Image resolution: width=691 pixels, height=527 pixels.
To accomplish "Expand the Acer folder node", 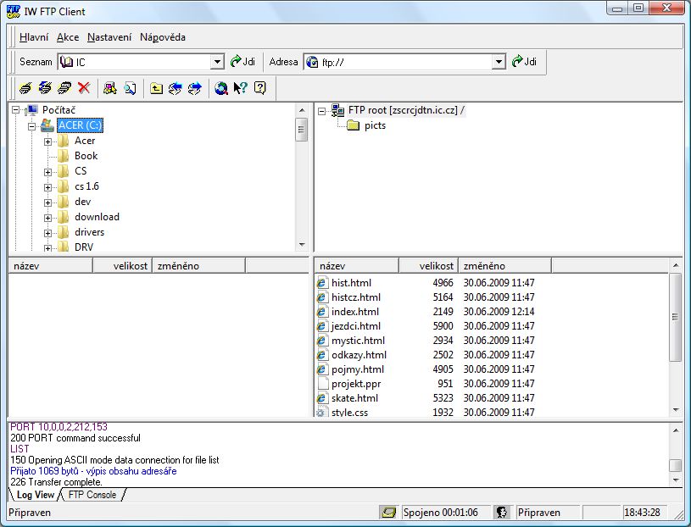I will point(47,141).
